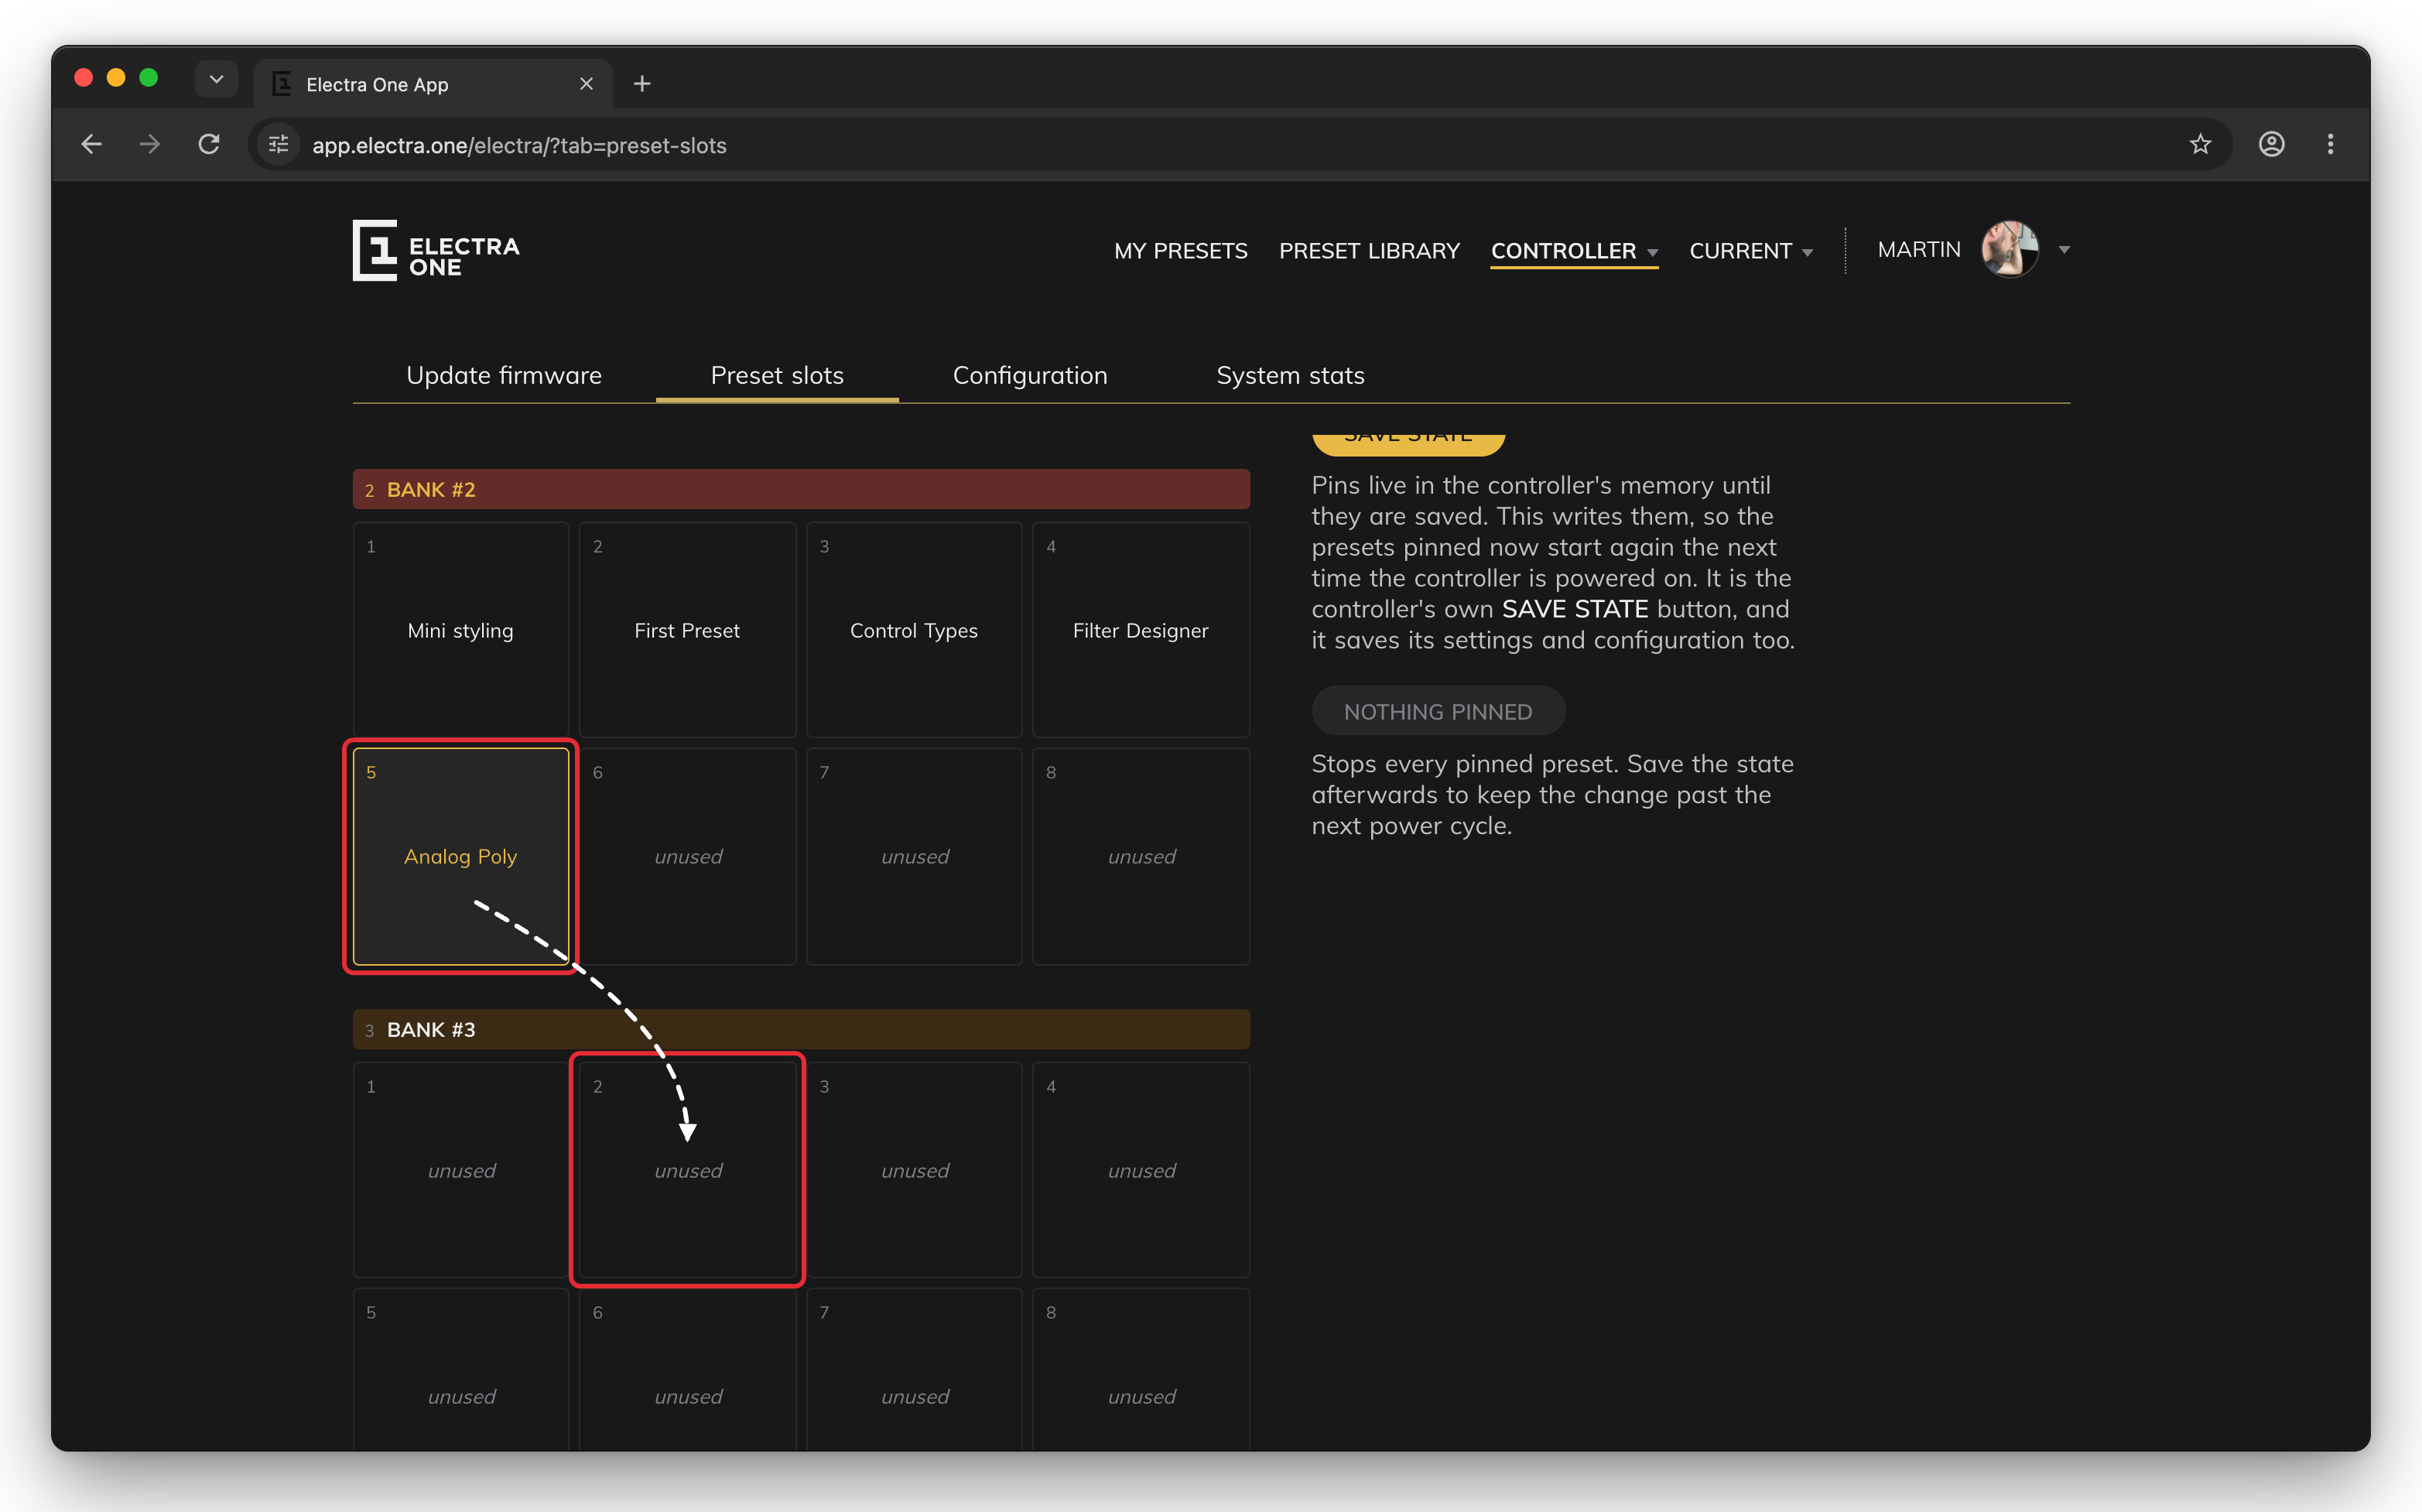Open the Chrome three-dot menu

tap(2330, 144)
